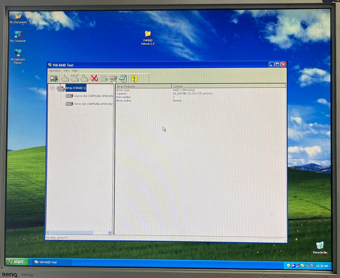Open My Computer desktop icon
The image size is (340, 278).
18,36
